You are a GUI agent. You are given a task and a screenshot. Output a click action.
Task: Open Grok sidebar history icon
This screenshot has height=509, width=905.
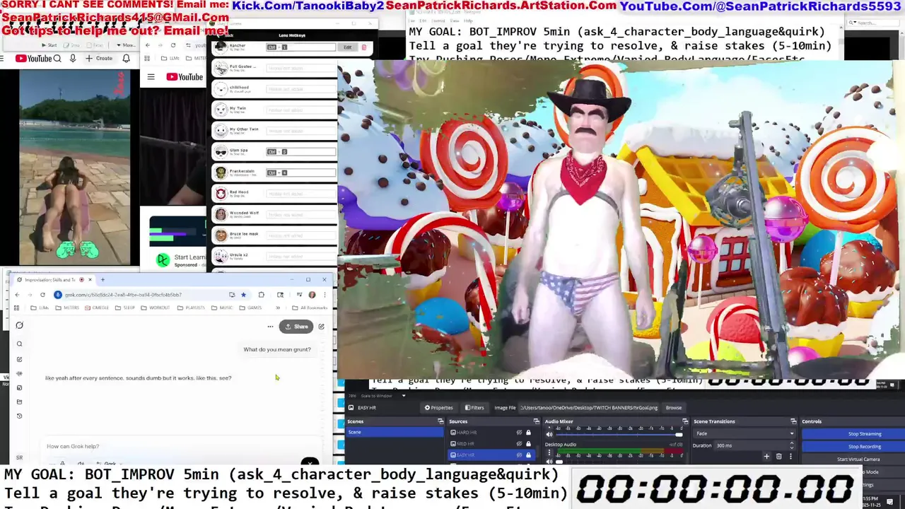tap(20, 416)
